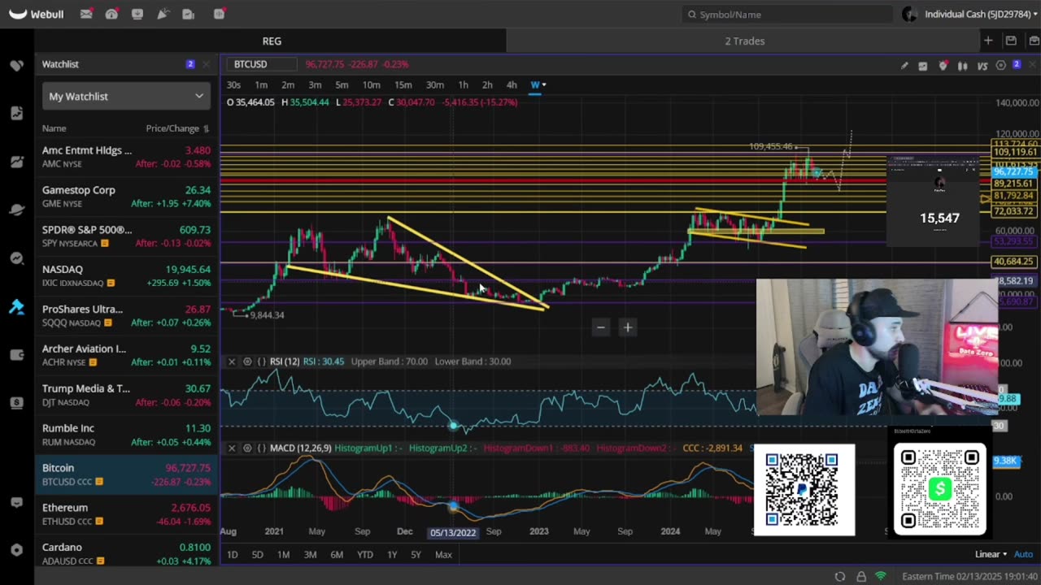Click the lock icon in status bar
This screenshot has height=585, width=1041.
861,577
